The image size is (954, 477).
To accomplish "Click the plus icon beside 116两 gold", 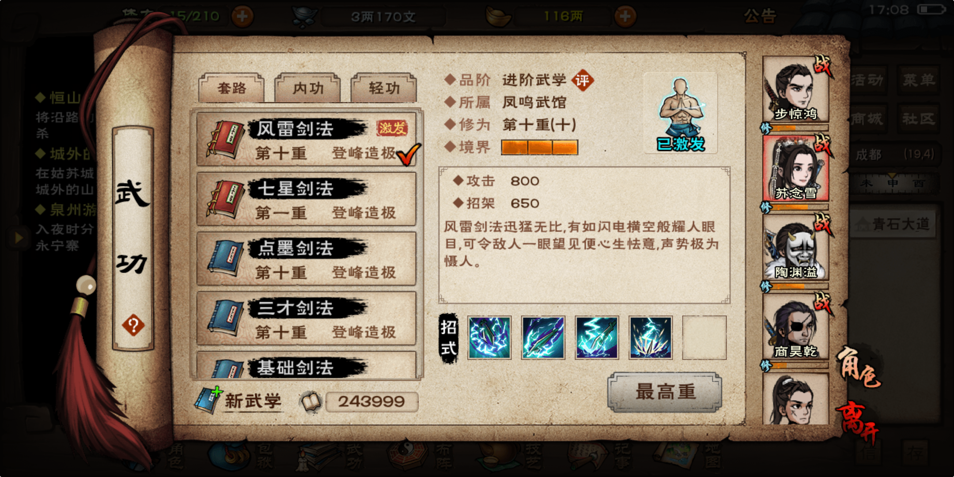I will [x=625, y=17].
